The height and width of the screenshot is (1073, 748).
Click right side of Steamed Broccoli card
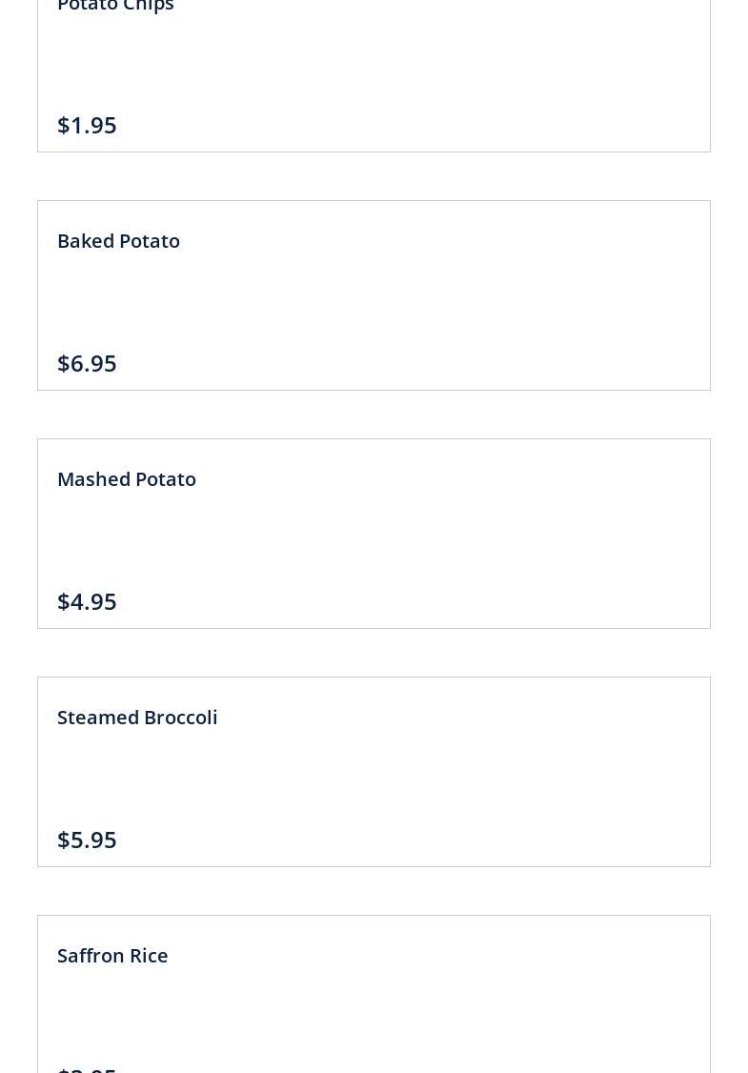pos(619,772)
